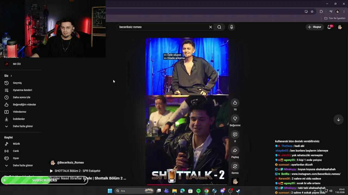Open Microsoft Edge from taskbar
348x195 pixels.
(x=182, y=191)
